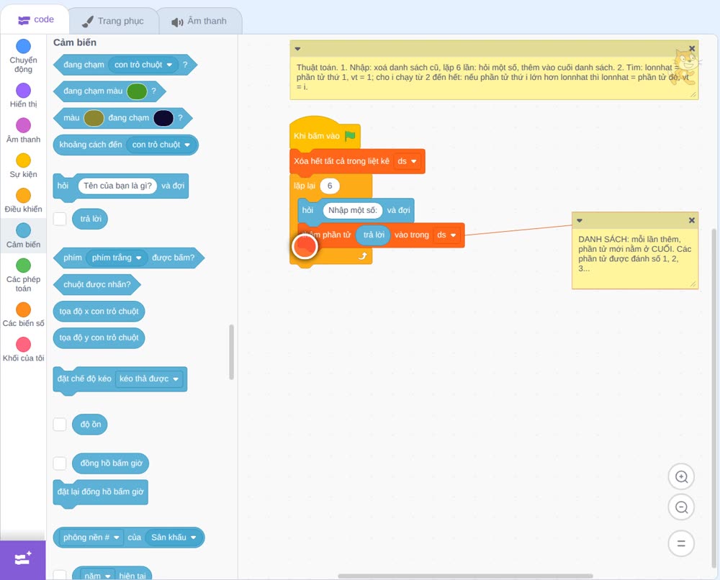Screen dimensions: 720x580
Task: Open the kéo thả được dropdown
Action: tap(149, 379)
